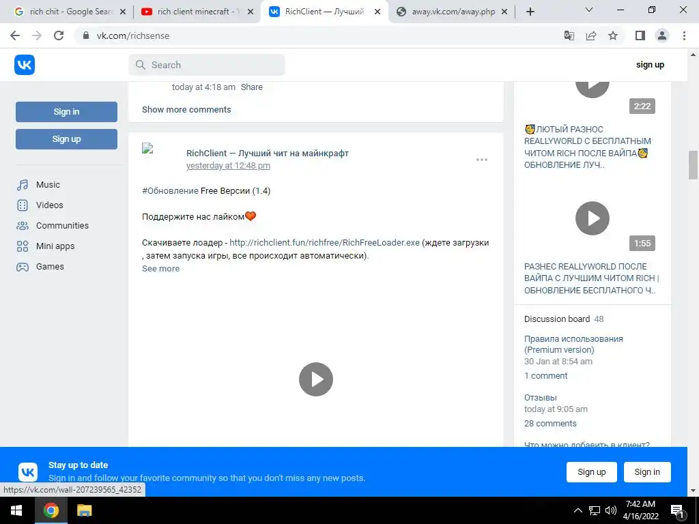The width and height of the screenshot is (699, 524).
Task: Open the browser side panel icon
Action: pyautogui.click(x=640, y=35)
